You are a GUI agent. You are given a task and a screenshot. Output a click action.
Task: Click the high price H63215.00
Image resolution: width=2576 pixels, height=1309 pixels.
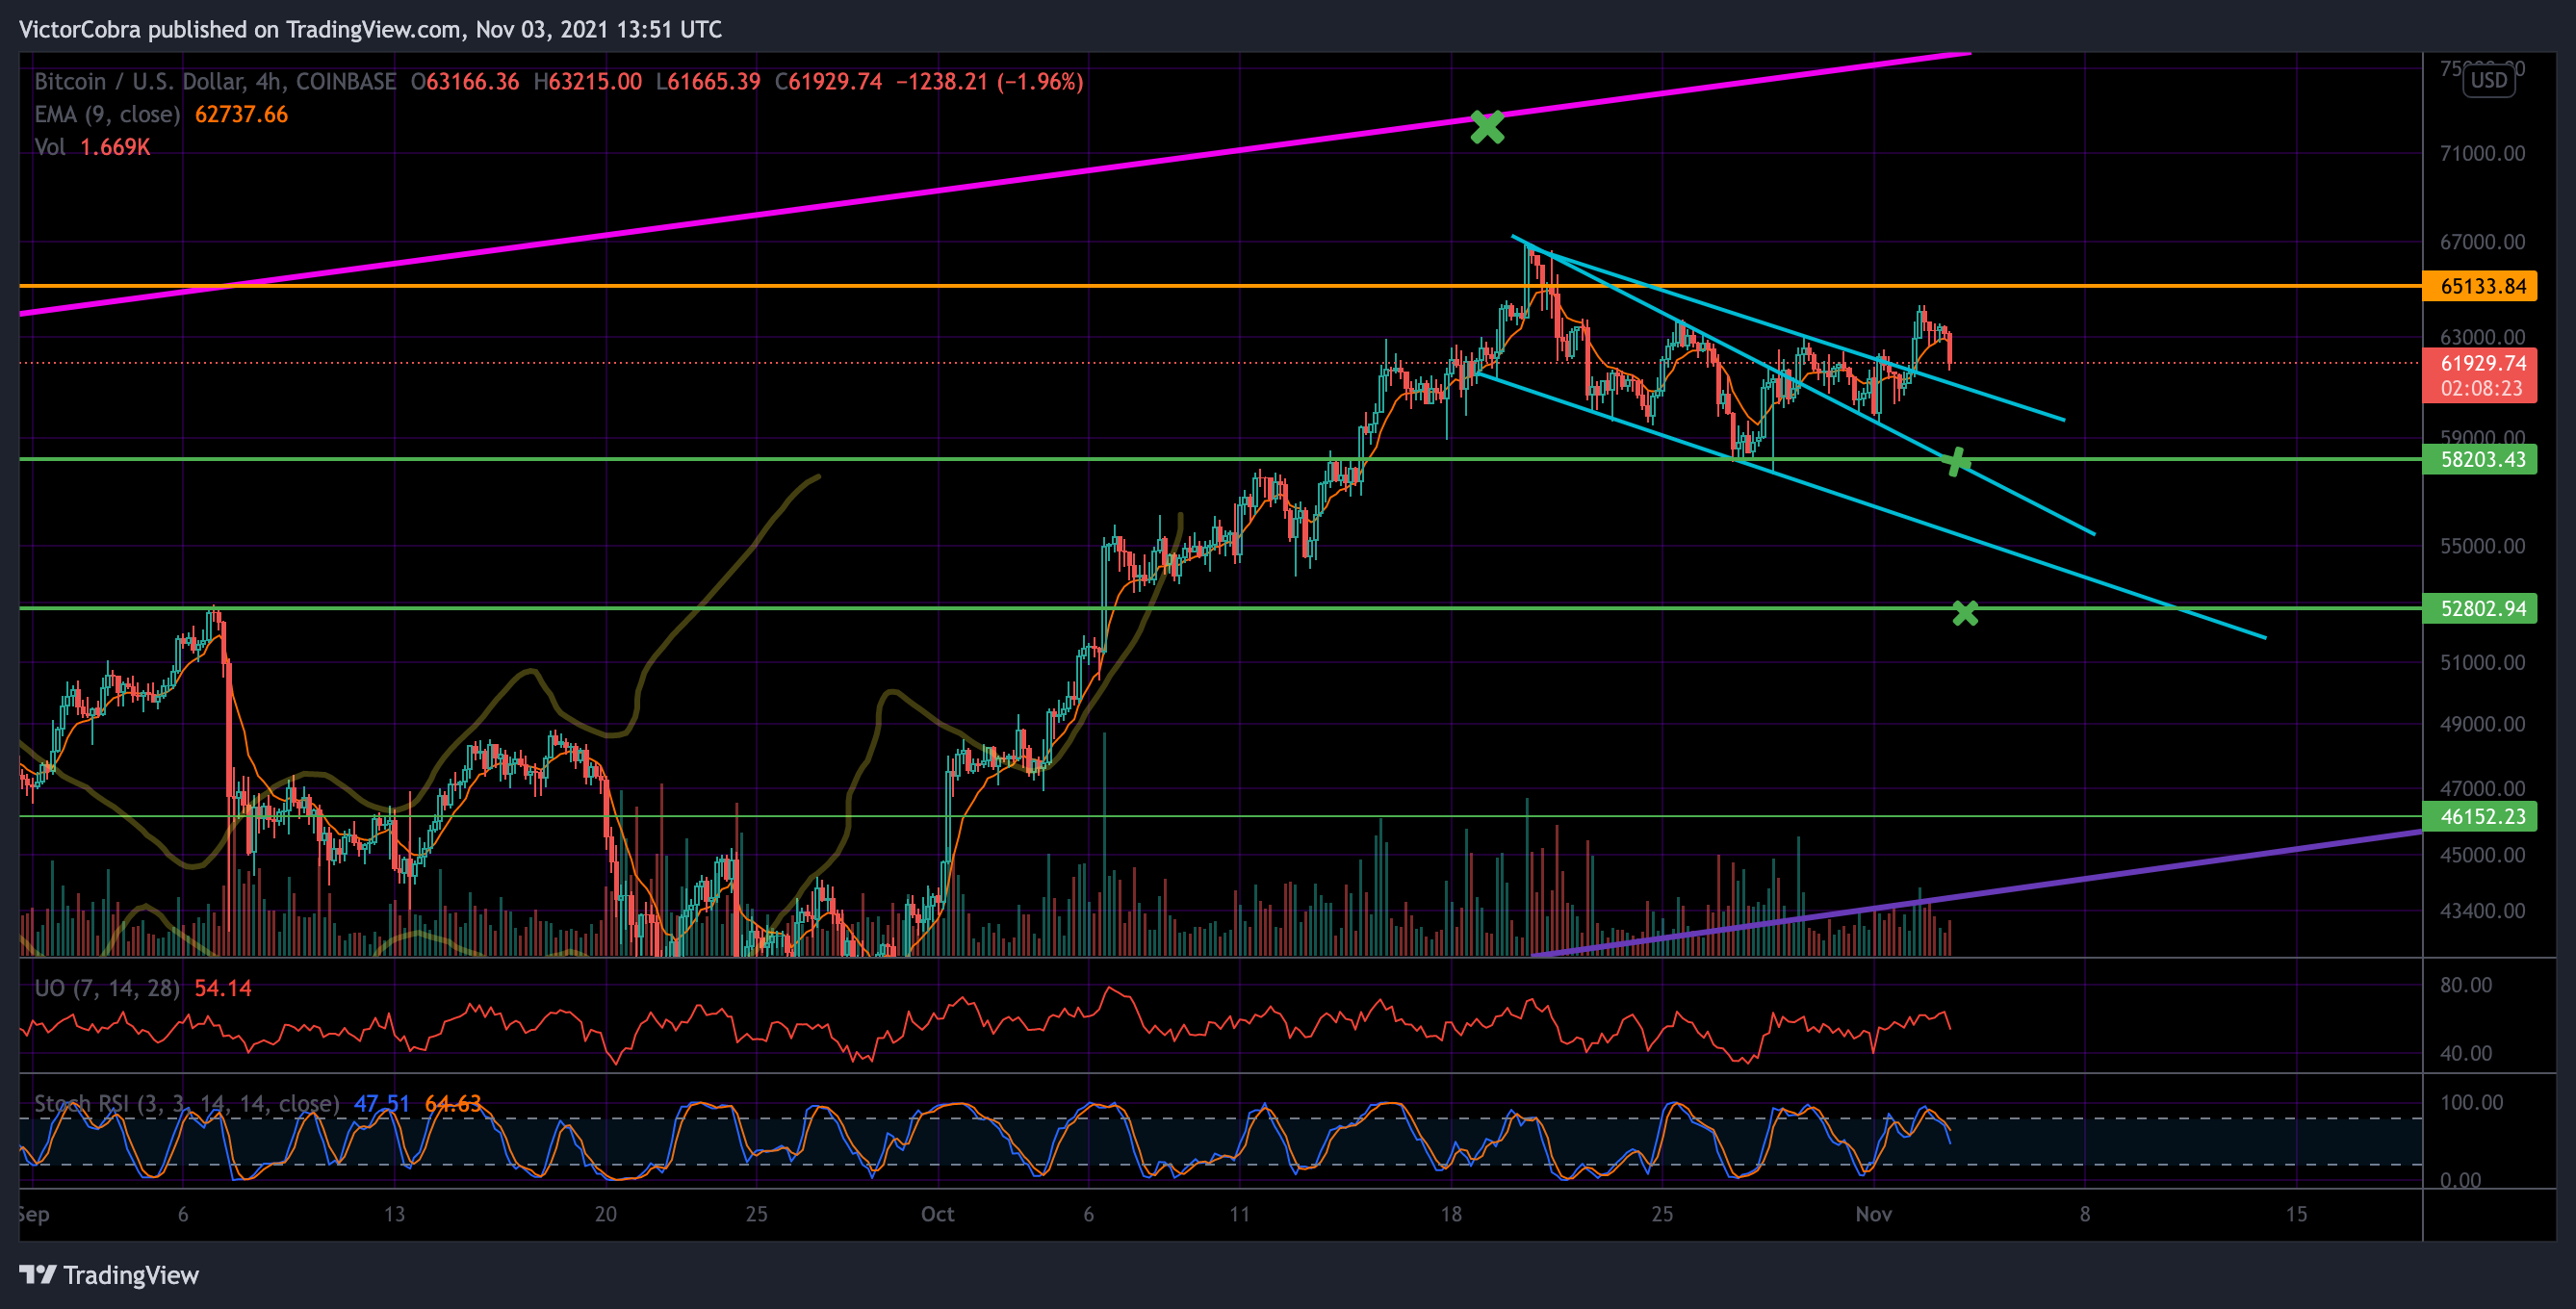click(x=588, y=81)
